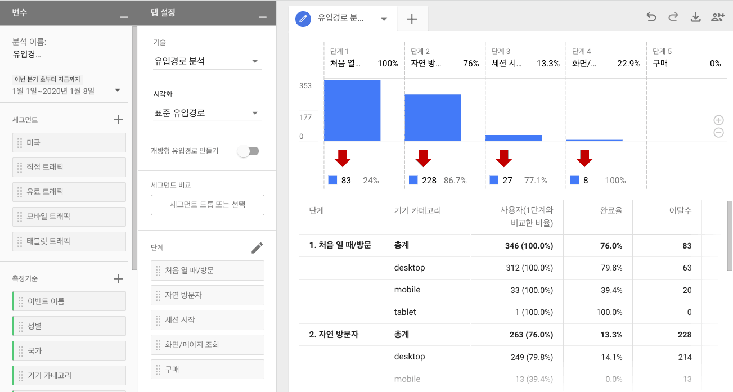Click the drag handle of 자연 방문자 step
Screen dimensions: 733x392
(158, 295)
